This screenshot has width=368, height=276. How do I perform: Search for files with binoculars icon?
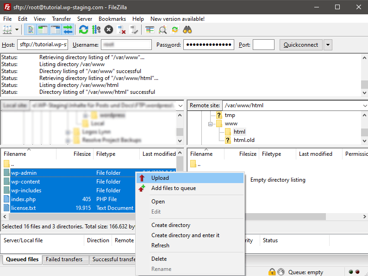point(187,30)
